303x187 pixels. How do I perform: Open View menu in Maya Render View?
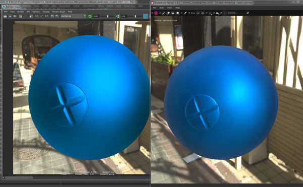pos(12,12)
